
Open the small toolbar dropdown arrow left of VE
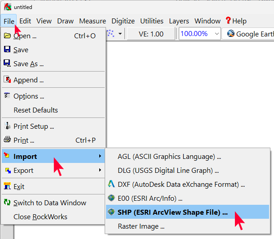120,34
